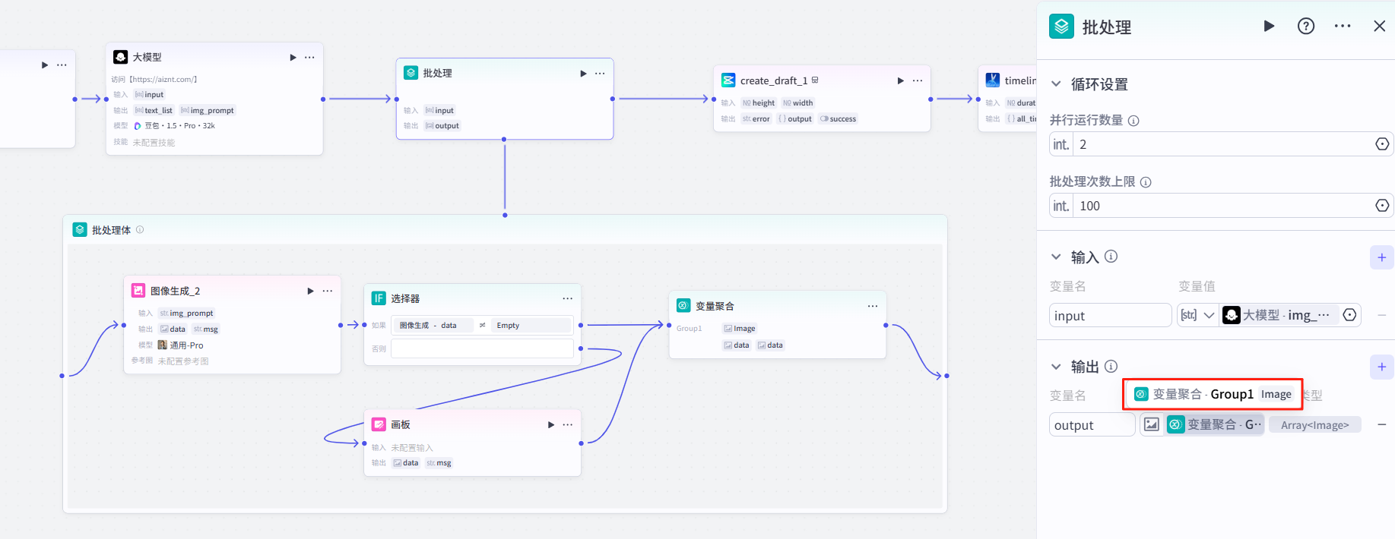Click the 否则 branch field in 选择器
The height and width of the screenshot is (539, 1395).
(x=482, y=348)
